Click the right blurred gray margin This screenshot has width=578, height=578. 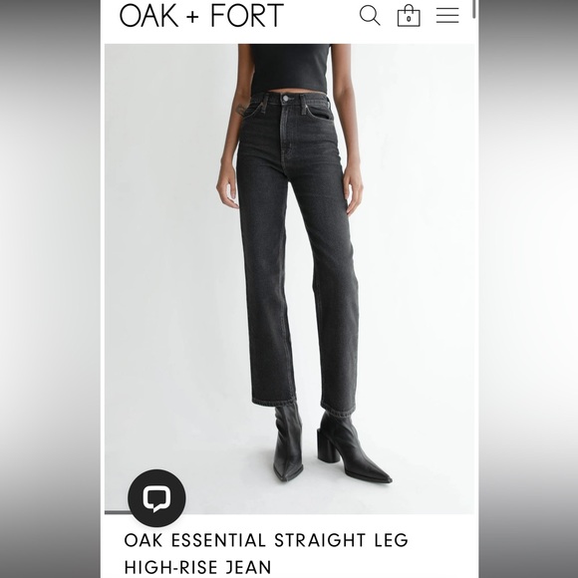point(528,289)
